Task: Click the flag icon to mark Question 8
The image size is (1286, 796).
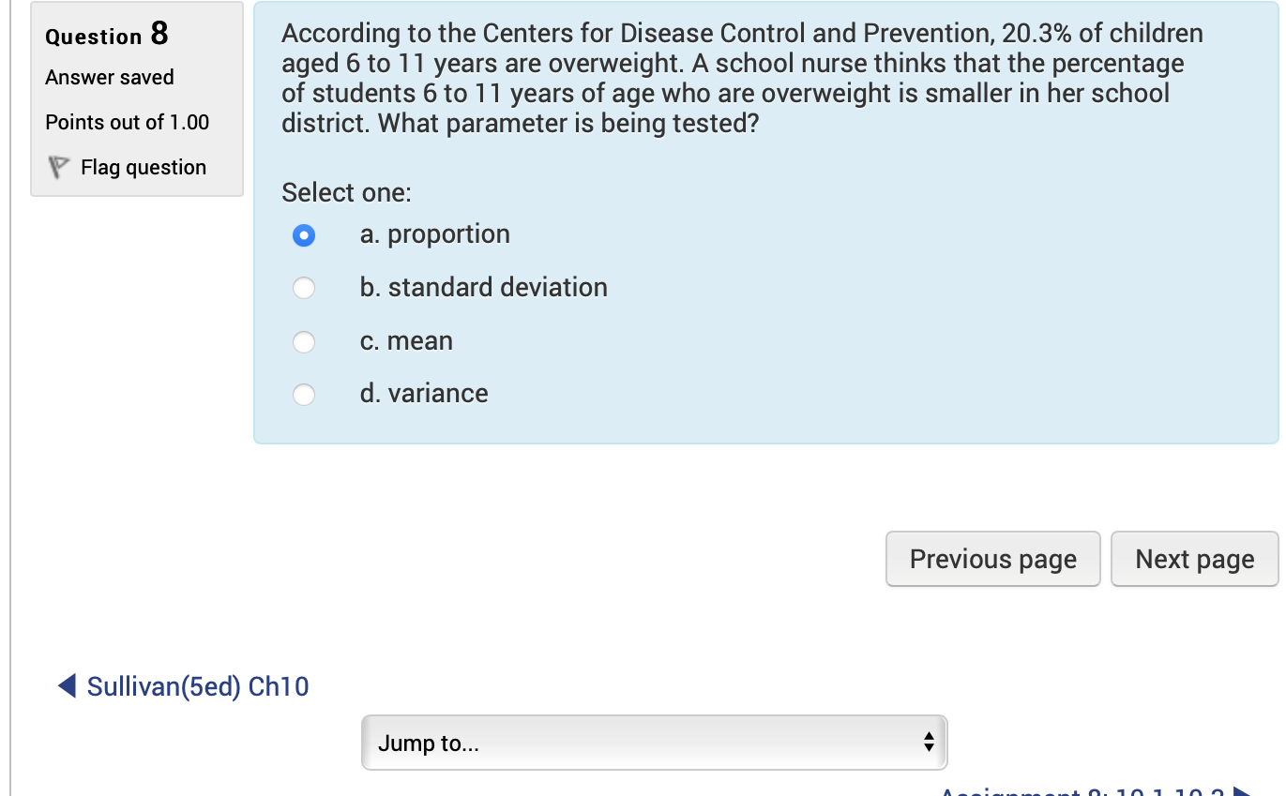Action: [x=57, y=167]
